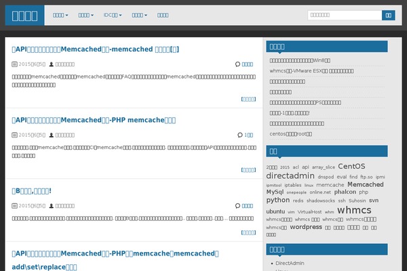Focus the search input field in the header

(x=345, y=15)
